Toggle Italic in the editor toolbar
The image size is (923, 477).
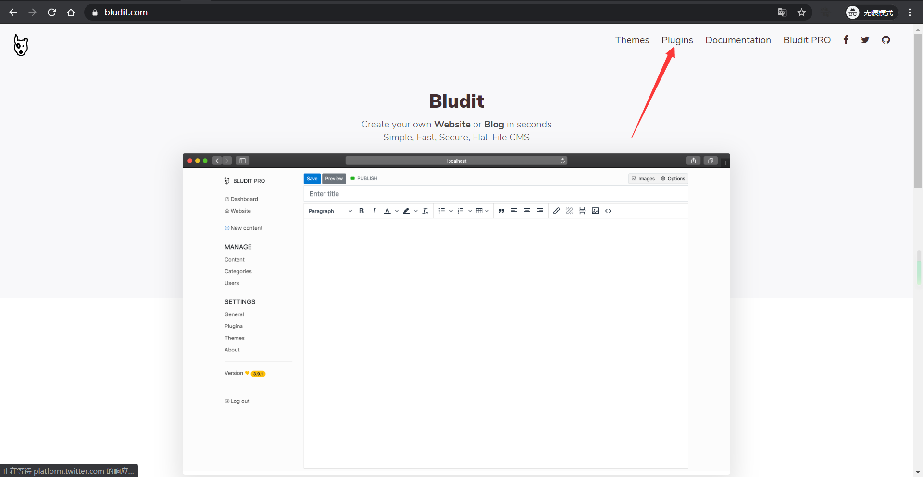click(374, 211)
